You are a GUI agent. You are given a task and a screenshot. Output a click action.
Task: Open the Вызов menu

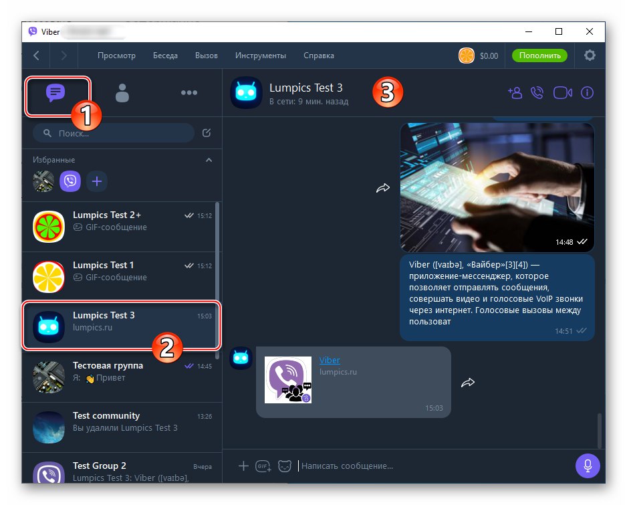tap(207, 56)
